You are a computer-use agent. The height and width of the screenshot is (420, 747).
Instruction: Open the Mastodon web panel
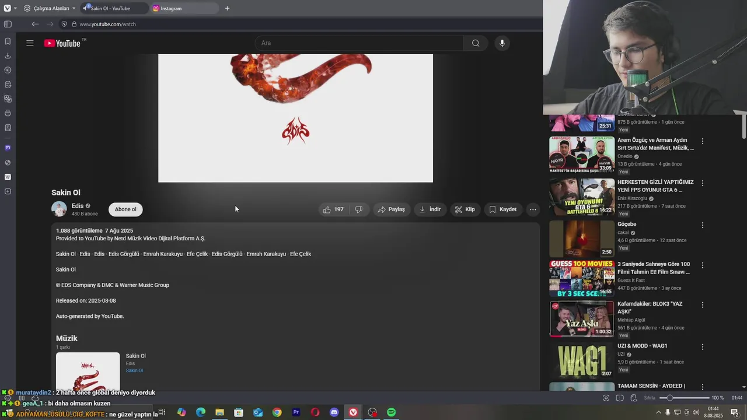[x=8, y=148]
